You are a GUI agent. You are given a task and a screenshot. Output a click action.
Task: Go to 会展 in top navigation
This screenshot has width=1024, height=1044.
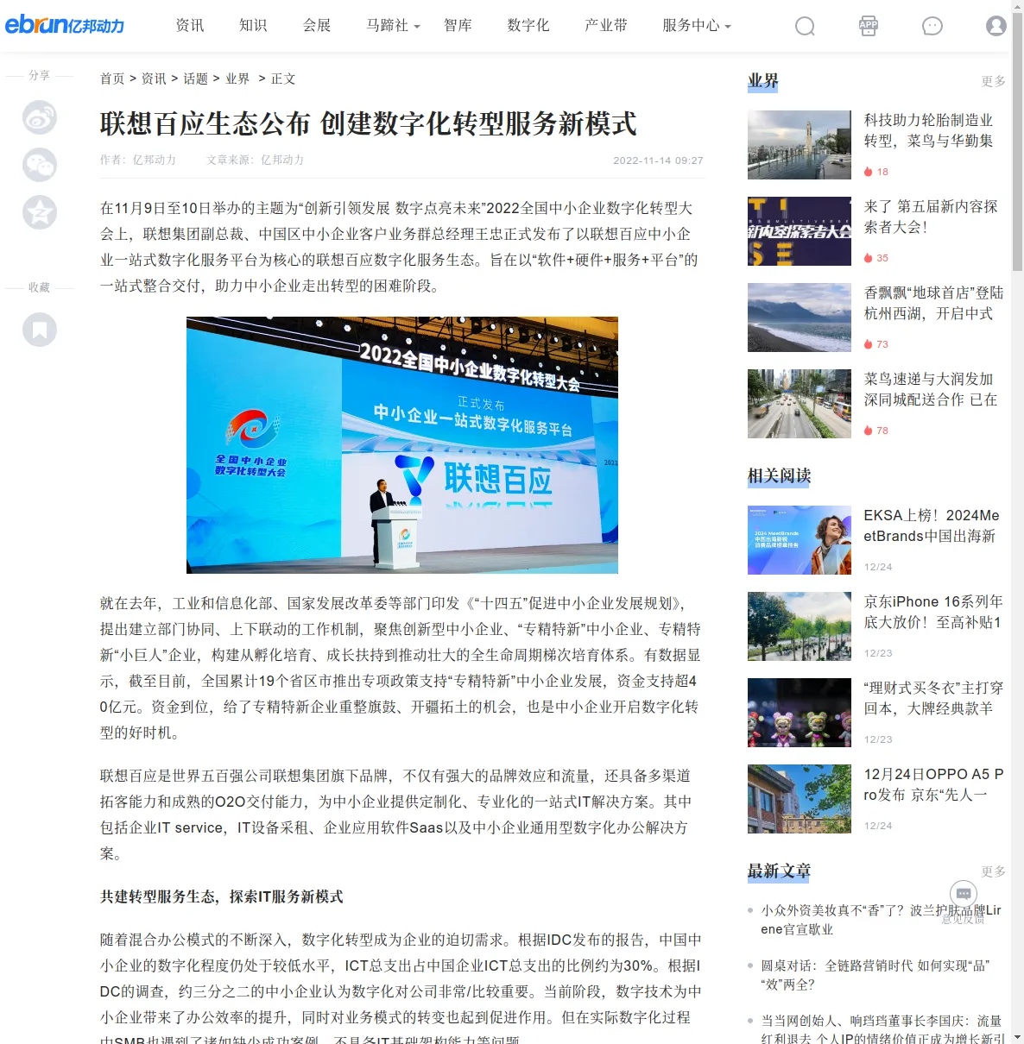317,26
